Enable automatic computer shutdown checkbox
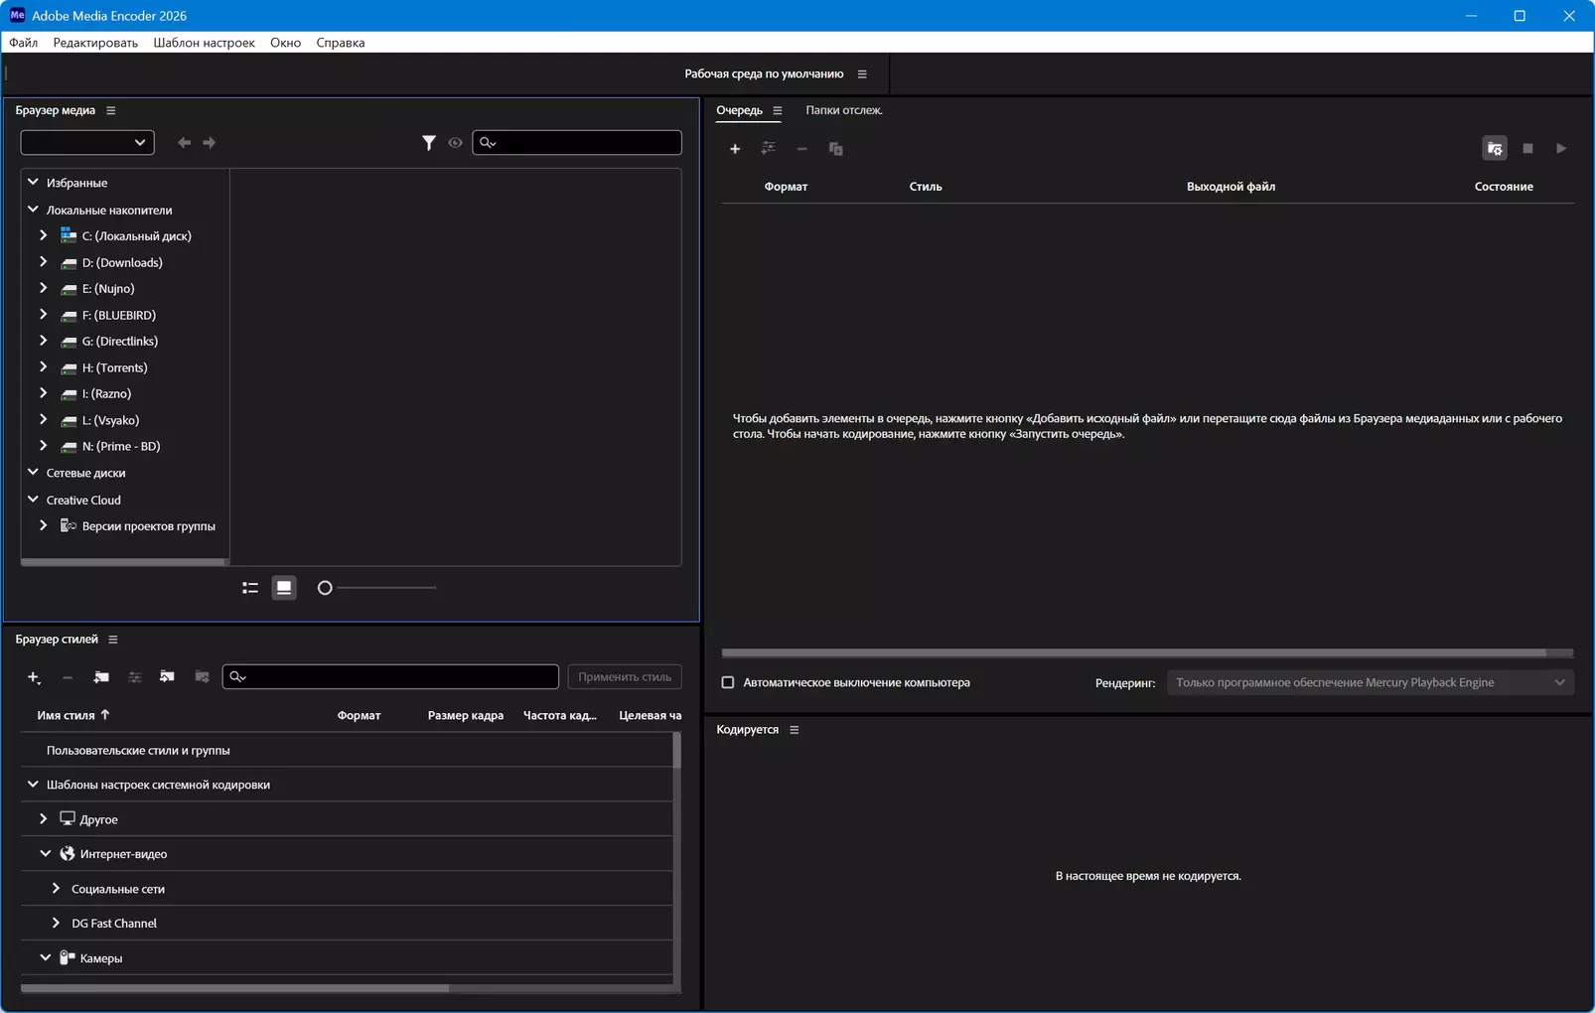 tap(728, 682)
